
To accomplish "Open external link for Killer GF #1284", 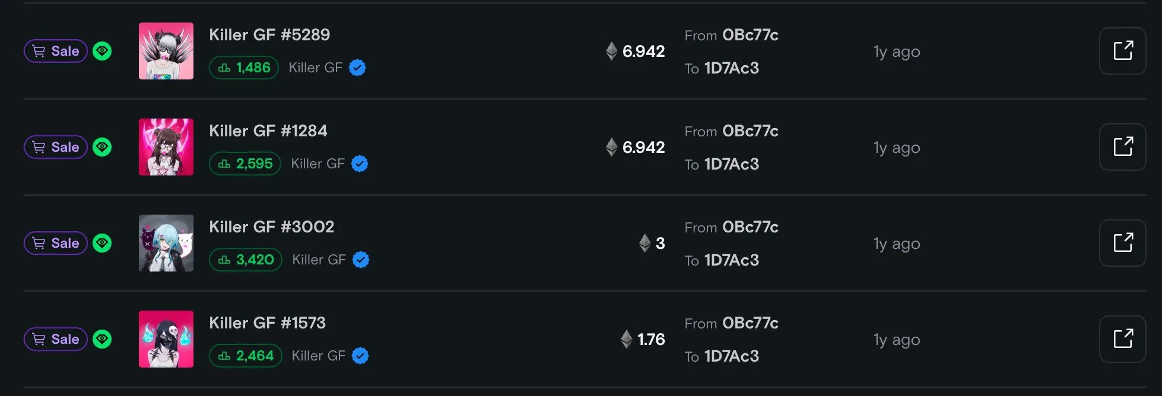I will 1122,147.
